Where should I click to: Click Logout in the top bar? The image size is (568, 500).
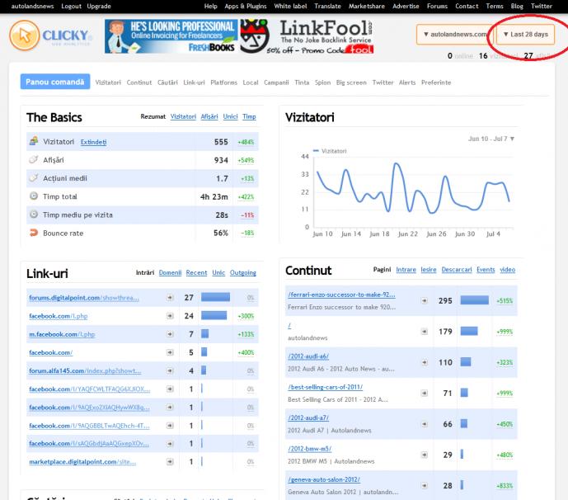click(71, 6)
